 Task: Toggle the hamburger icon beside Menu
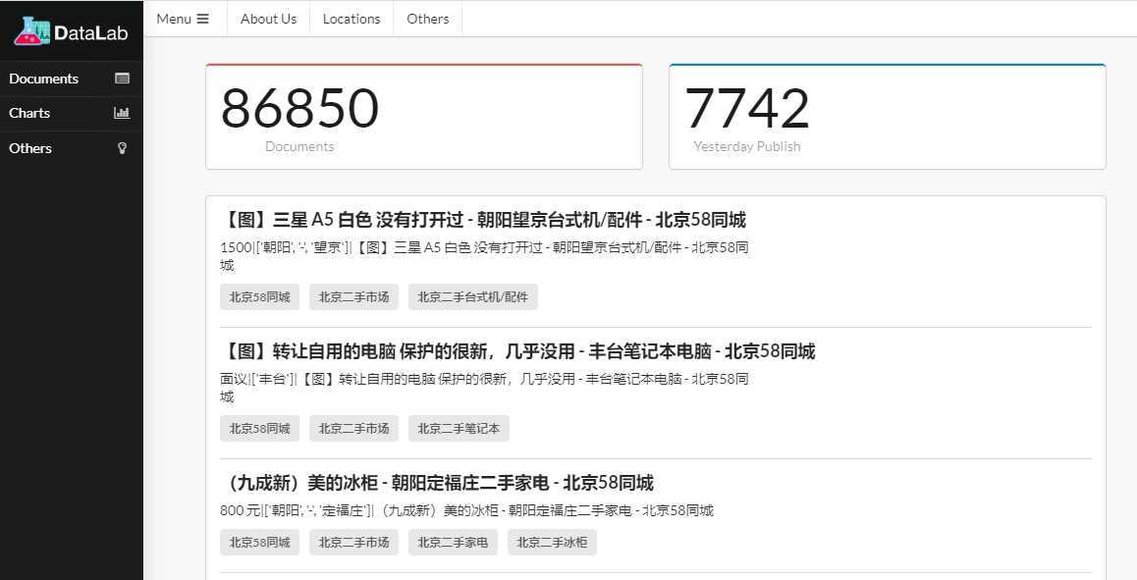click(x=202, y=19)
